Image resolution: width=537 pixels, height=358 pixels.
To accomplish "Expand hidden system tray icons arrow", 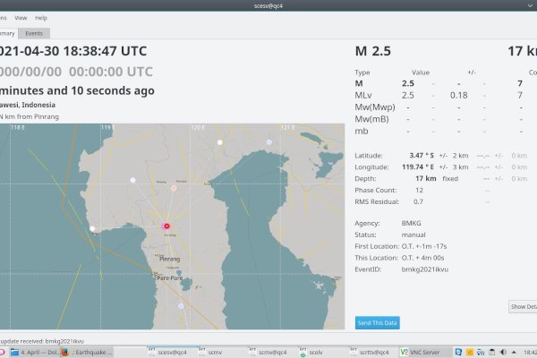I will 514,352.
